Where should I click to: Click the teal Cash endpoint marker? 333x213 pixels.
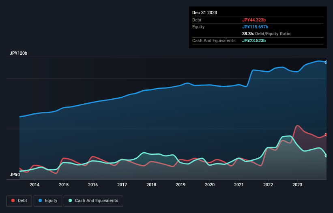[x=326, y=155]
